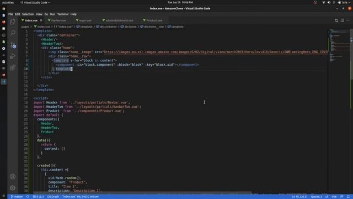353x199 pixels.
Task: Click the div.container breadcrumb segment
Action: (106, 27)
